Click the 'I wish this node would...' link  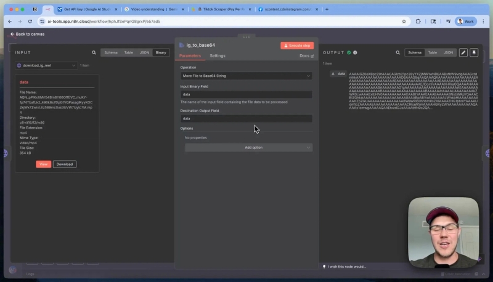[346, 267]
